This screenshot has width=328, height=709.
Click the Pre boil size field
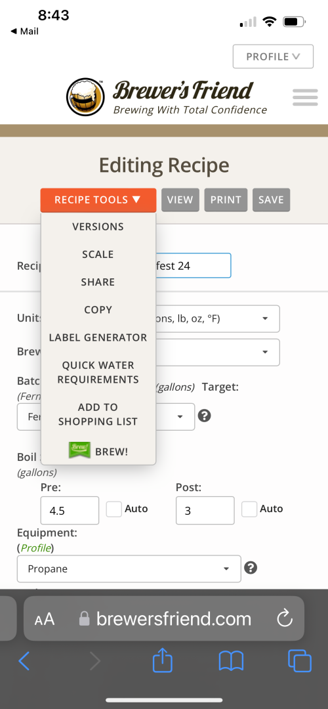(x=70, y=511)
